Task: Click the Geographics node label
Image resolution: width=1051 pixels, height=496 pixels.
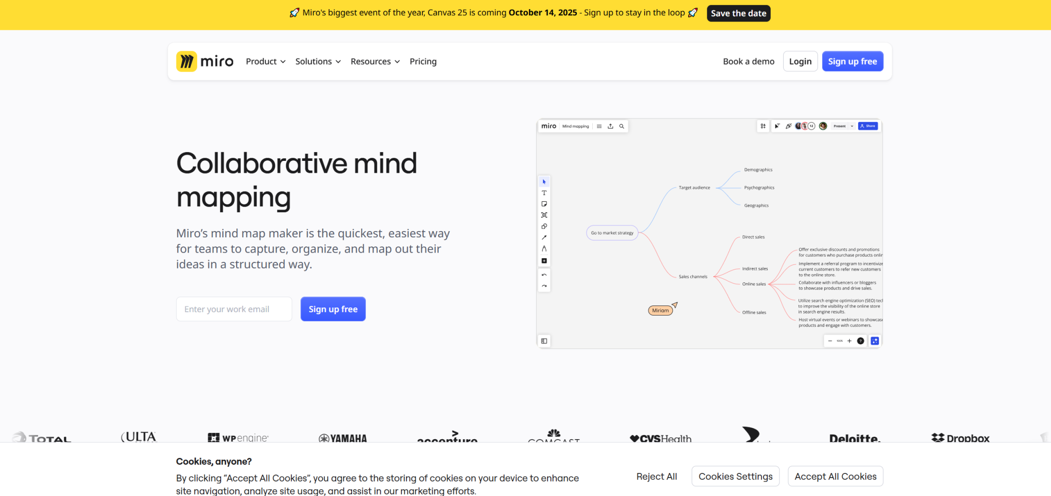Action: (756, 206)
